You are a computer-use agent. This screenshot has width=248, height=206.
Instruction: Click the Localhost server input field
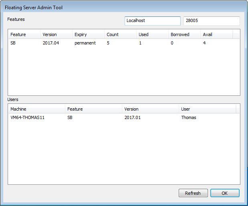point(152,21)
